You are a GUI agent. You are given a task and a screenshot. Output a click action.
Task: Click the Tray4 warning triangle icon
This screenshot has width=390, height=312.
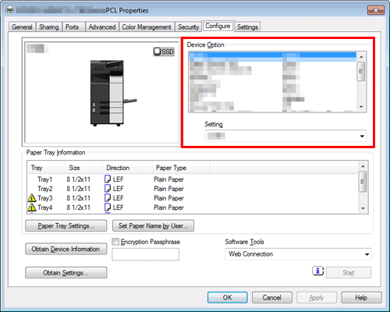(31, 207)
